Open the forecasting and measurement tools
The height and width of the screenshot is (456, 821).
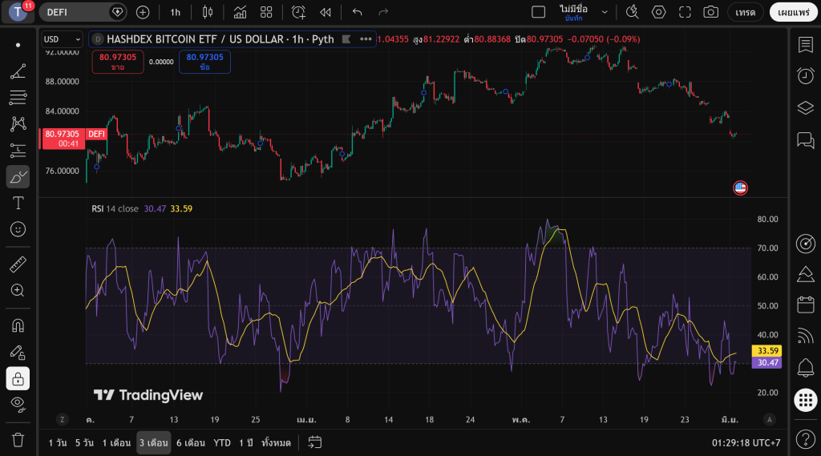[18, 150]
